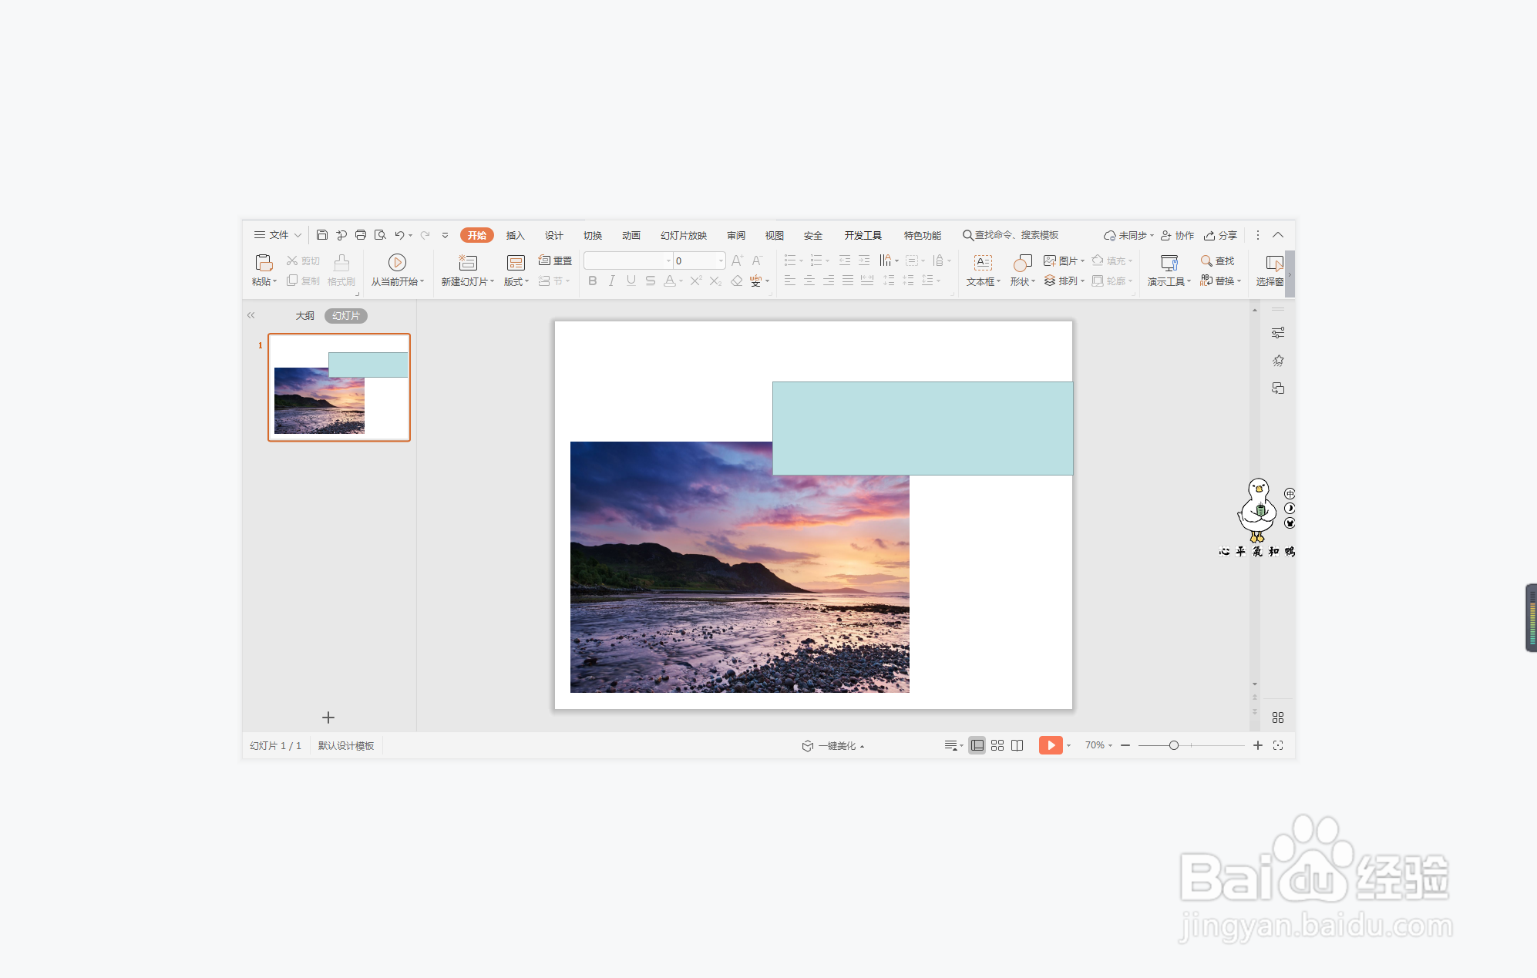Viewport: 1537px width, 978px height.
Task: Select slide 1 thumbnail
Action: point(339,387)
